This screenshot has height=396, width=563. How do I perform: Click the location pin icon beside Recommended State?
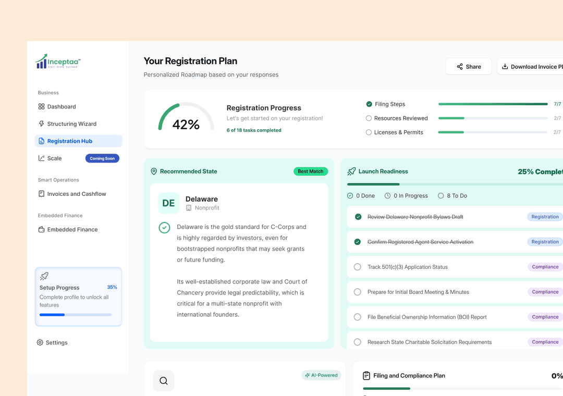(x=154, y=171)
